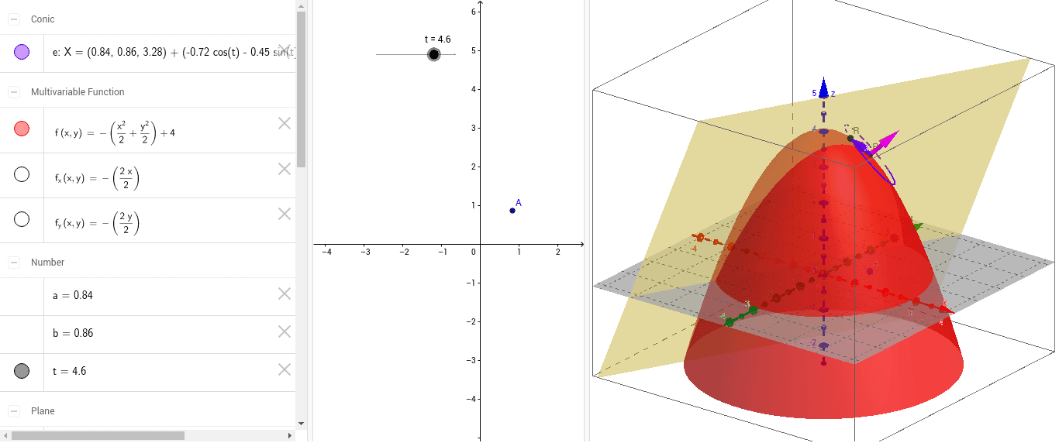Image resolution: width=1059 pixels, height=443 pixels.
Task: Collapse the Number section
Action: (x=14, y=262)
